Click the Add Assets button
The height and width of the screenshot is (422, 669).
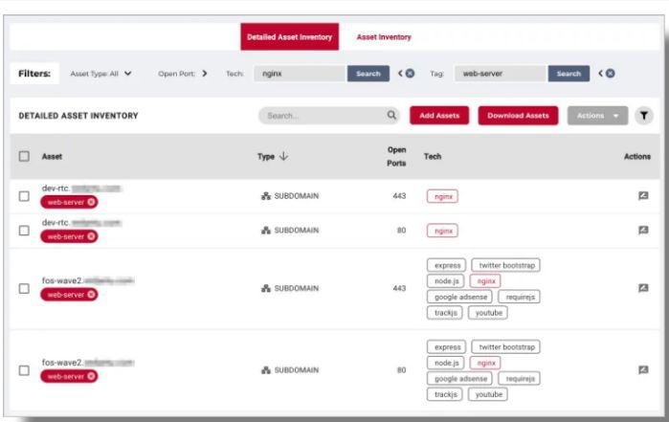439,115
